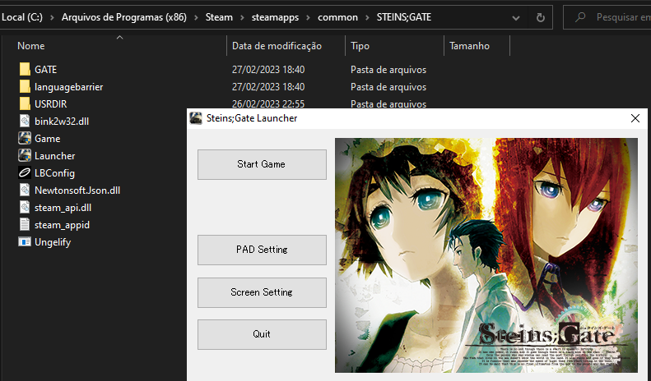This screenshot has width=651, height=381.
Task: Select the Newtonsoft.Json.dll file name
Action: pyautogui.click(x=77, y=190)
